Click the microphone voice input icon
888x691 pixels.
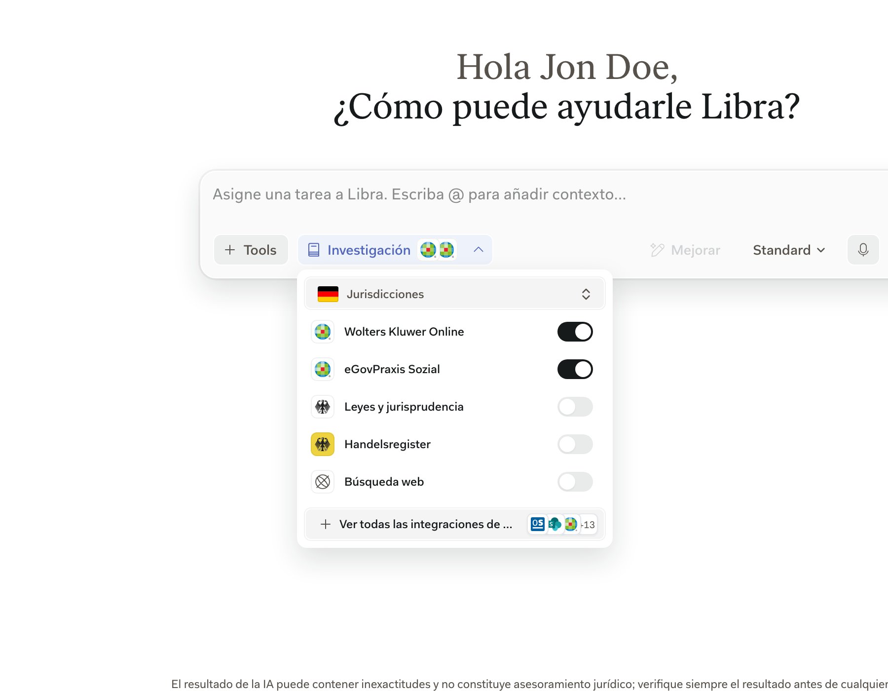pyautogui.click(x=863, y=250)
